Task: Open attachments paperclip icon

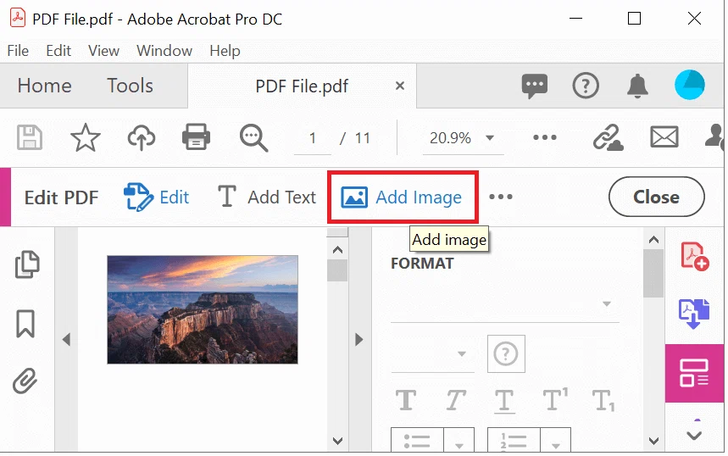Action: point(25,381)
